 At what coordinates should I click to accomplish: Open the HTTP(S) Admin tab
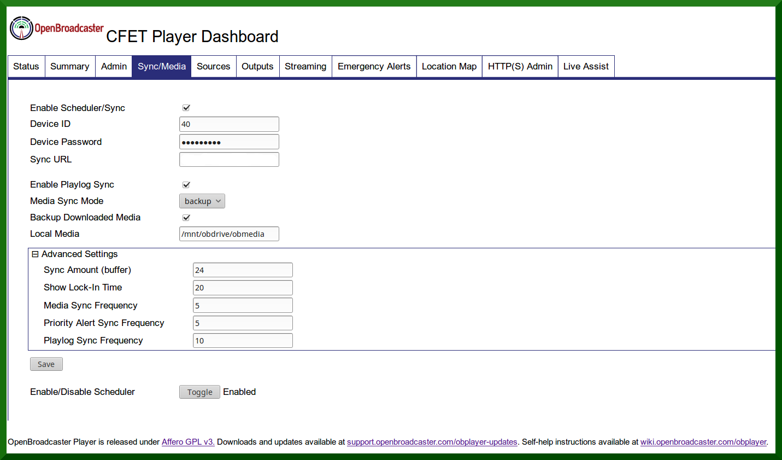[x=520, y=66]
